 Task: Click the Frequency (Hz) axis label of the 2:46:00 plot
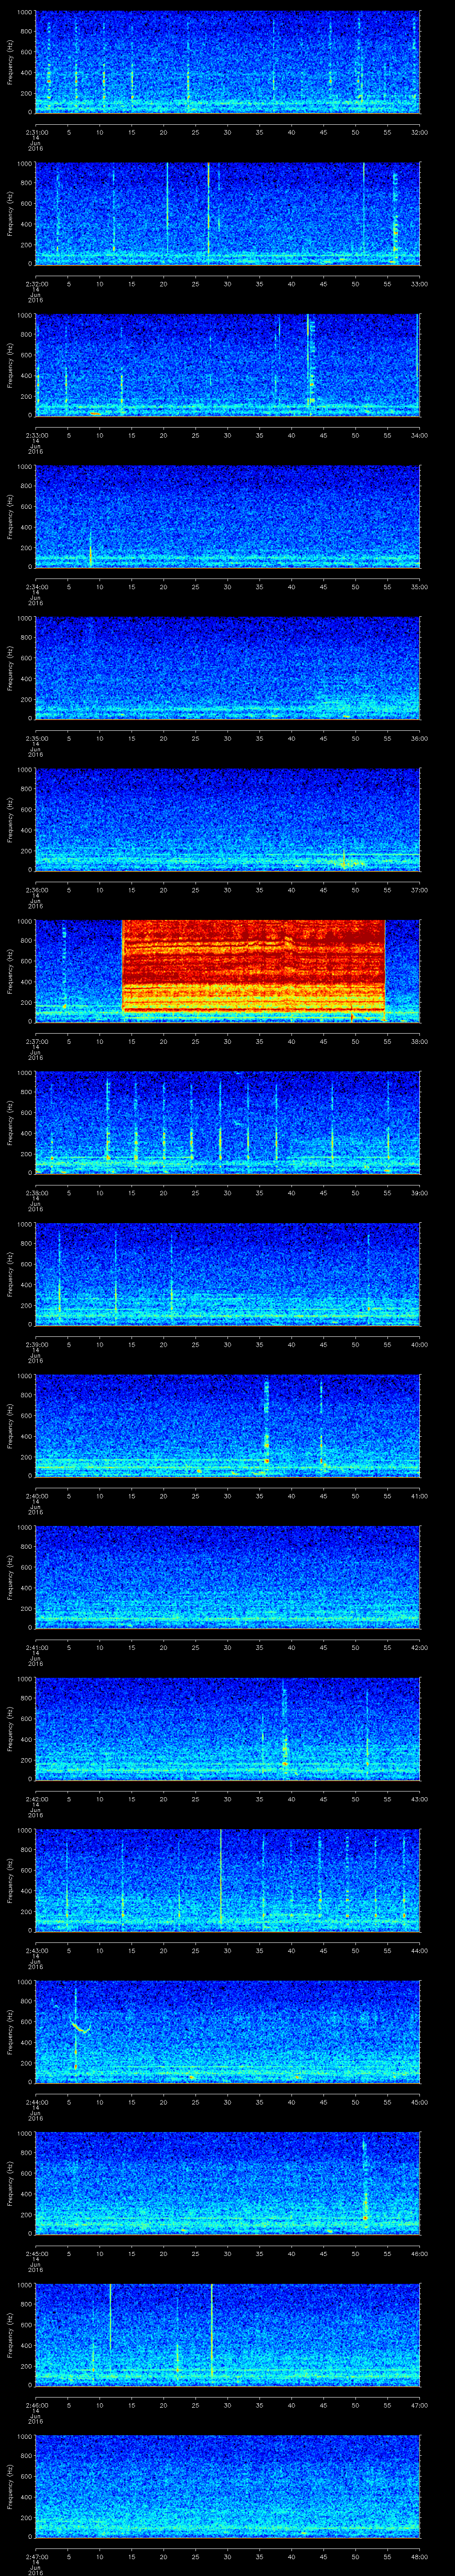pyautogui.click(x=10, y=2335)
